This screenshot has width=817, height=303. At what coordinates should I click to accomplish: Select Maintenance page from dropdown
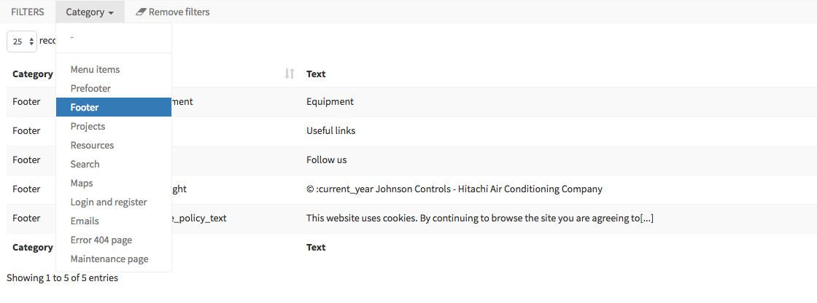pos(109,259)
